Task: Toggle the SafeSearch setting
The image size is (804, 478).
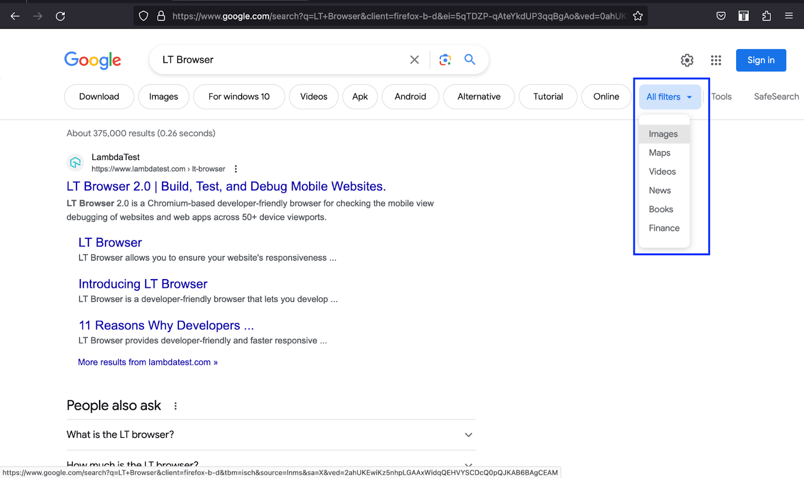Action: [776, 96]
